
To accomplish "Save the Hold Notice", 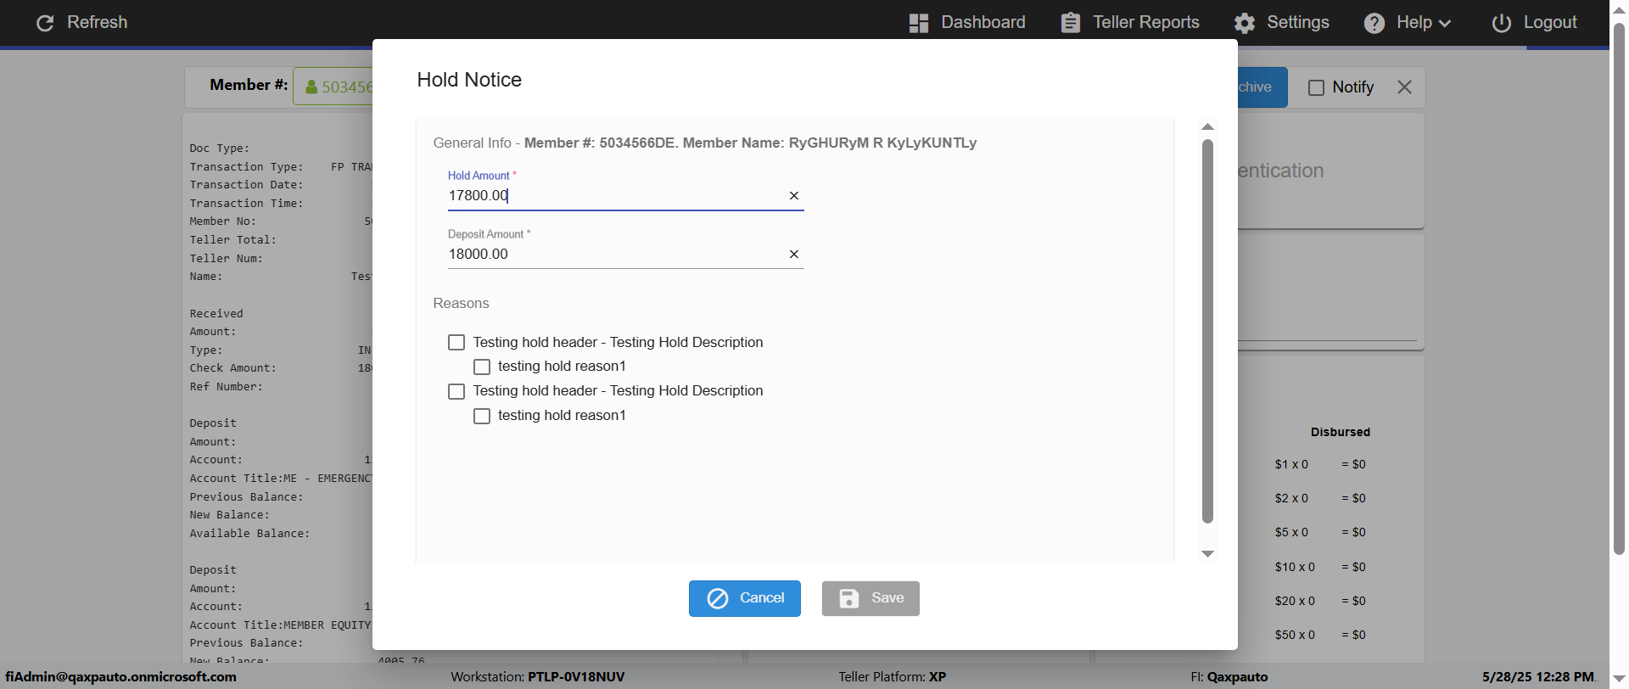I will (870, 598).
